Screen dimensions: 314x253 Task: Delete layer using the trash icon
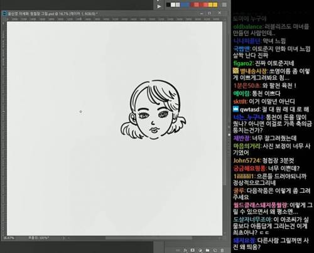[x=222, y=250]
